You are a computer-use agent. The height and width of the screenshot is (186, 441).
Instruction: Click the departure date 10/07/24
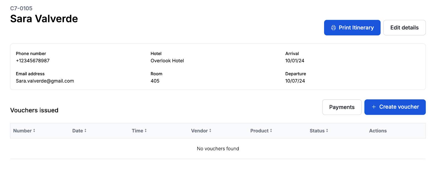295,81
